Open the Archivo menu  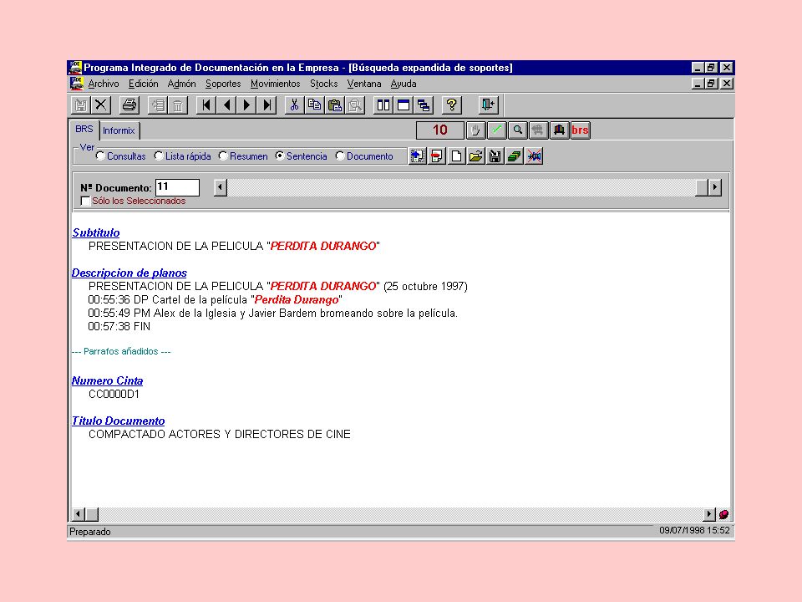(104, 84)
